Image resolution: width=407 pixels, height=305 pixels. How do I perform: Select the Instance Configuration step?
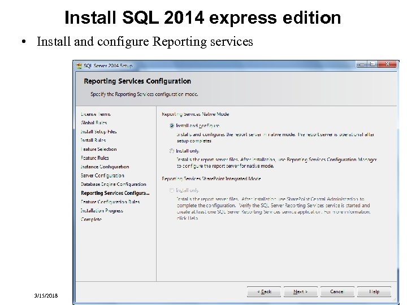click(105, 167)
